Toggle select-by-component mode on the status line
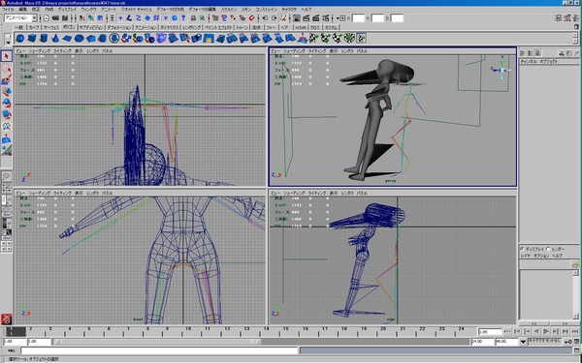This screenshot has width=582, height=363. 101,17
